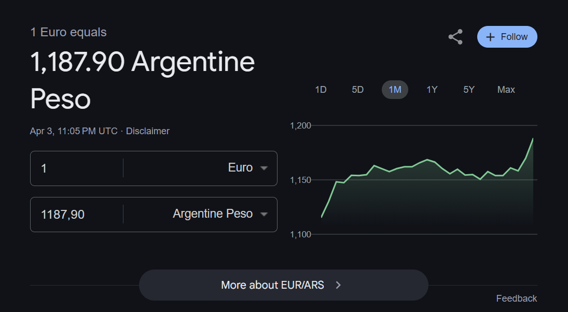Click the Feedback link
This screenshot has width=568, height=312.
[516, 299]
